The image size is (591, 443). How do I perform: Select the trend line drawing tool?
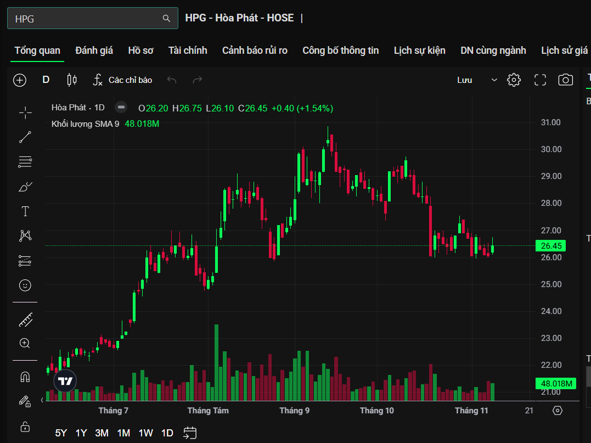(x=25, y=137)
